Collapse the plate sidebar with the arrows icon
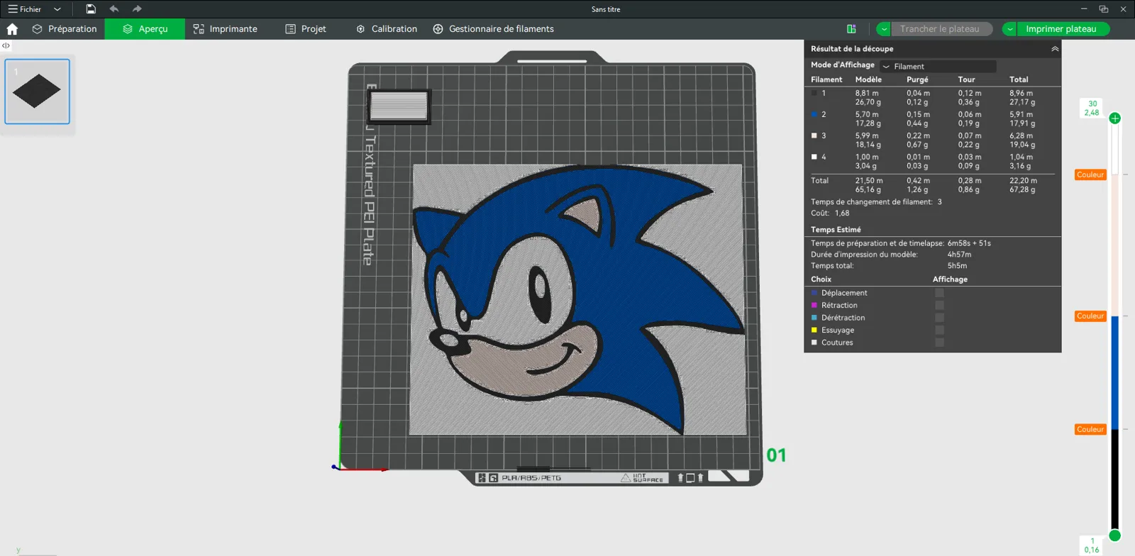The height and width of the screenshot is (556, 1135). coord(6,45)
